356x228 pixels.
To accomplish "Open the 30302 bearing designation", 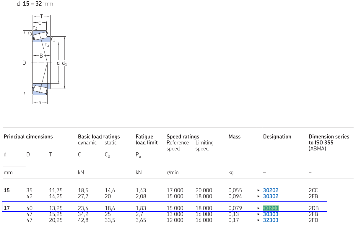I will (270, 196).
